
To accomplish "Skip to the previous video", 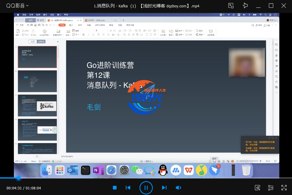I will (128, 188).
